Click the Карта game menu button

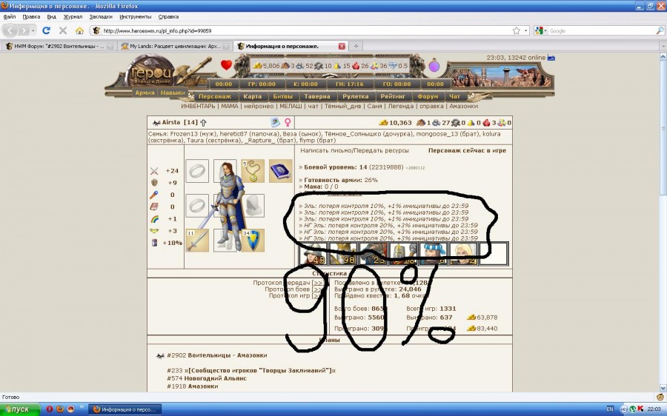click(x=253, y=96)
